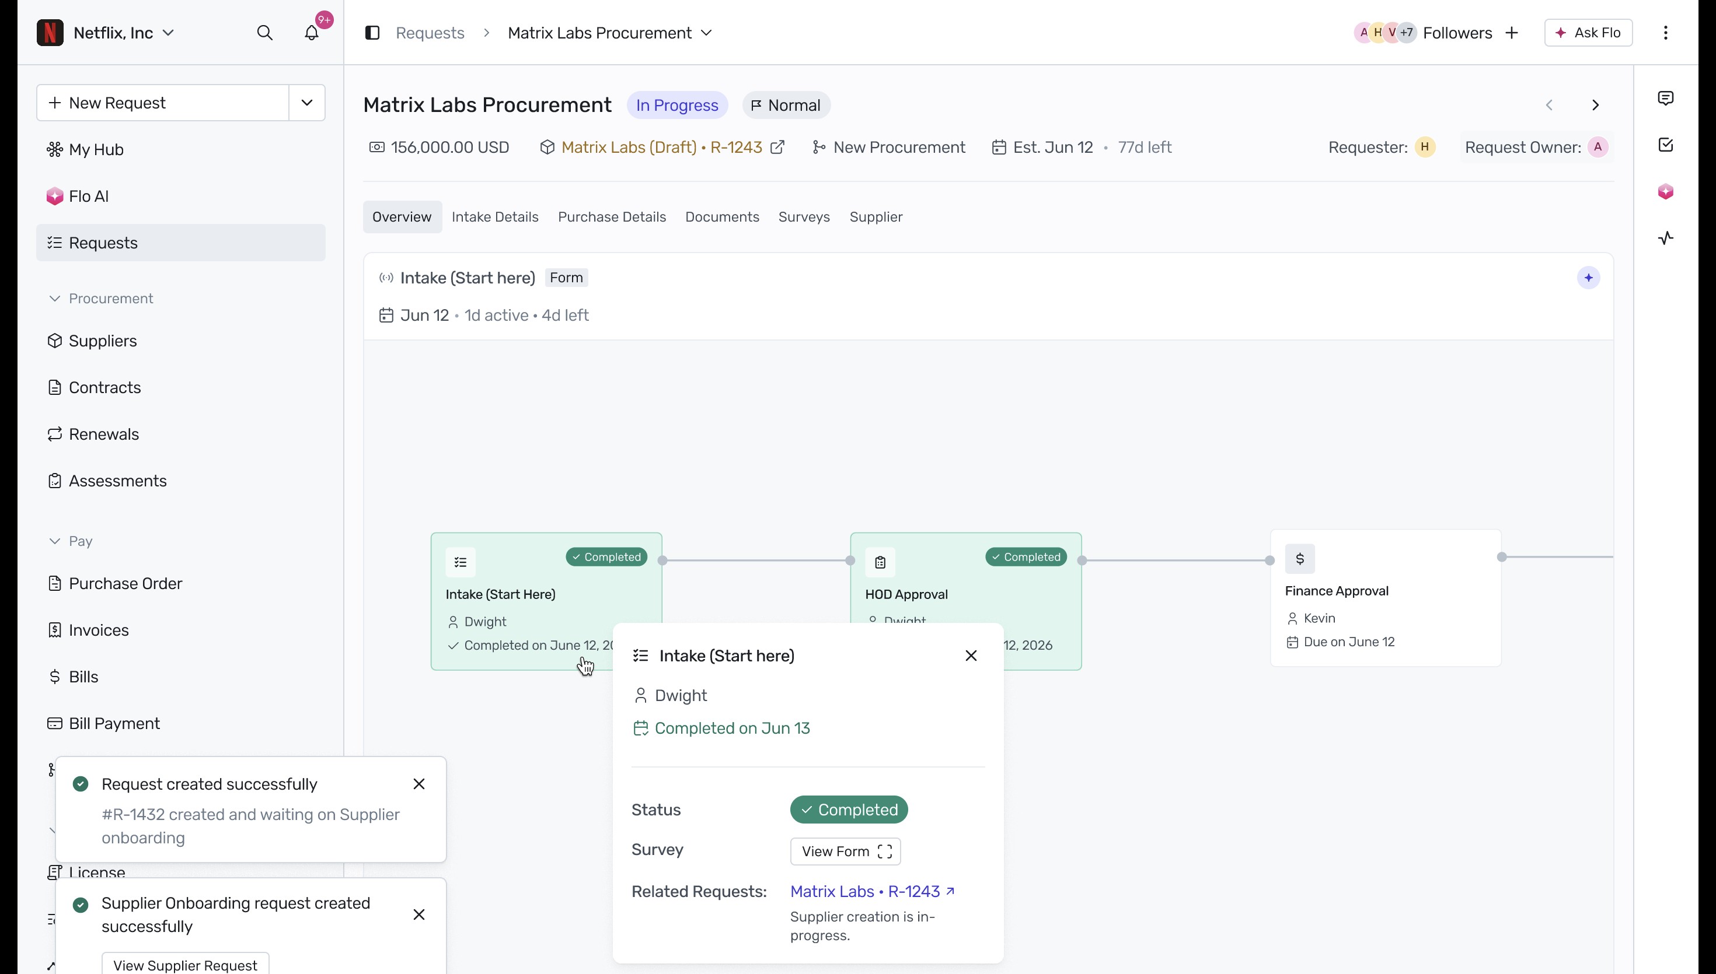Open the comments panel icon
The height and width of the screenshot is (974, 1716).
click(x=1665, y=99)
